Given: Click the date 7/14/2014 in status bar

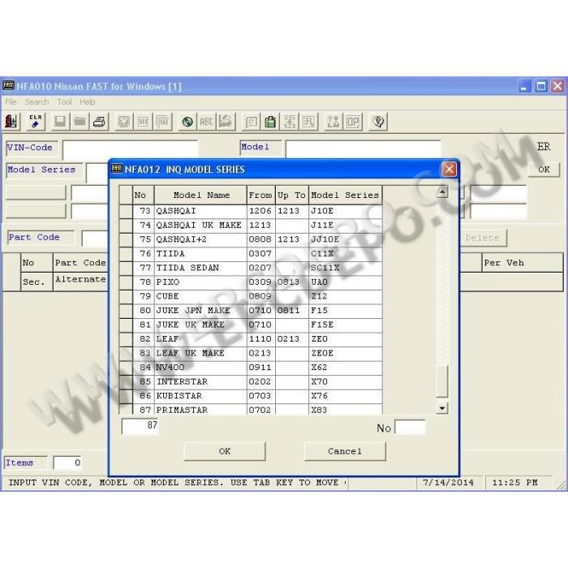Looking at the screenshot, I should [449, 483].
